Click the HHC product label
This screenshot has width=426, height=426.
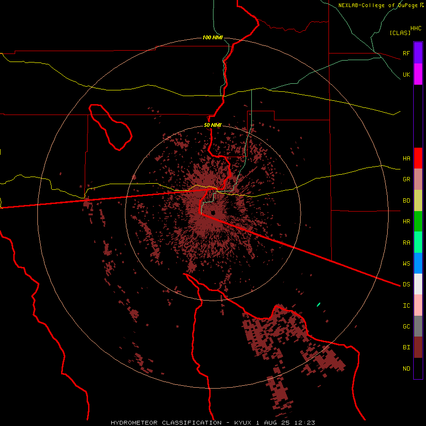pyautogui.click(x=416, y=28)
